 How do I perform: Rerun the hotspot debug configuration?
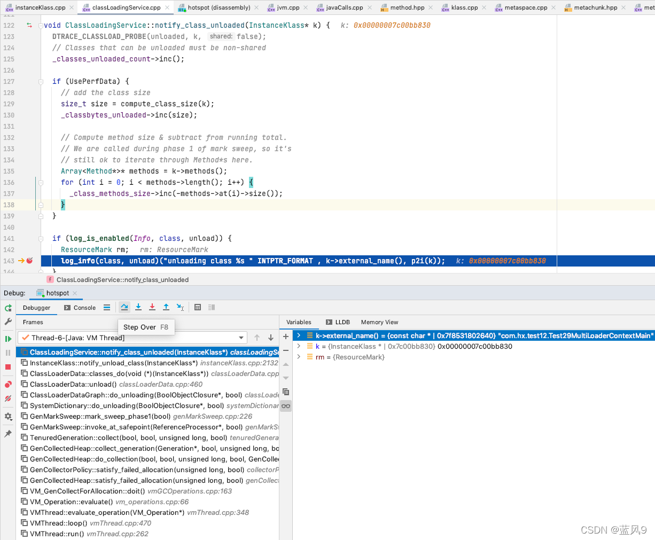click(x=7, y=308)
